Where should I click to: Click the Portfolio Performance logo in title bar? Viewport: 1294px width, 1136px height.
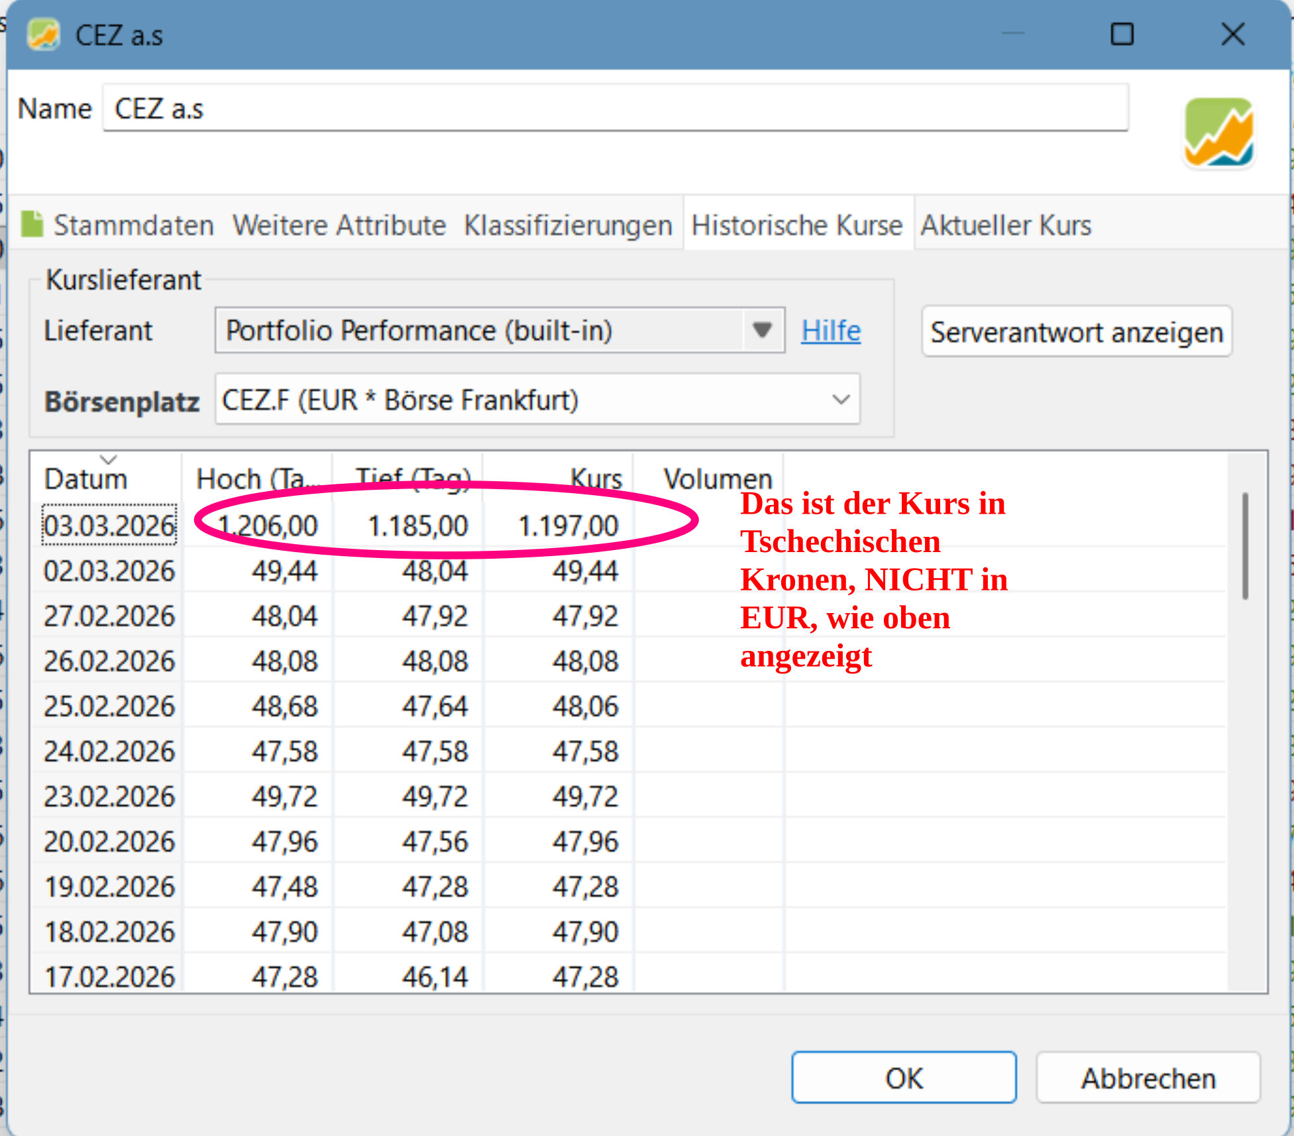[x=43, y=34]
